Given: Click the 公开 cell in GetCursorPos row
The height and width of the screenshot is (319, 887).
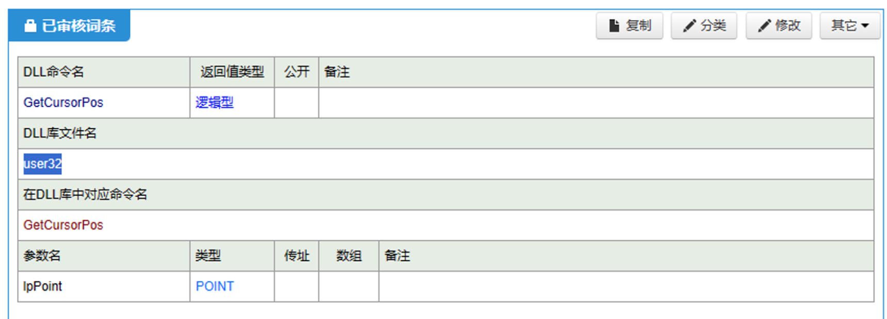Looking at the screenshot, I should point(296,102).
